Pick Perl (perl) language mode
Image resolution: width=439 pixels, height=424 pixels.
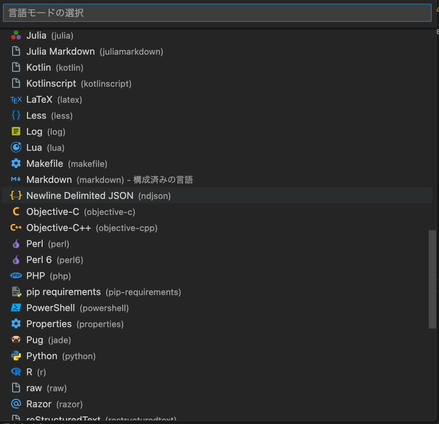pyautogui.click(x=217, y=244)
